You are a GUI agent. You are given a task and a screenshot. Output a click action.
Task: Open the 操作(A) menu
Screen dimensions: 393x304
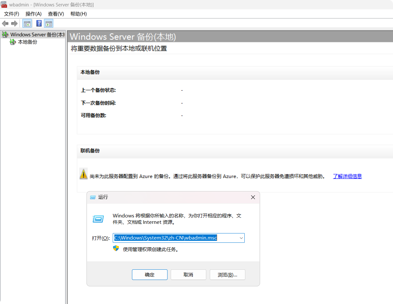(34, 14)
